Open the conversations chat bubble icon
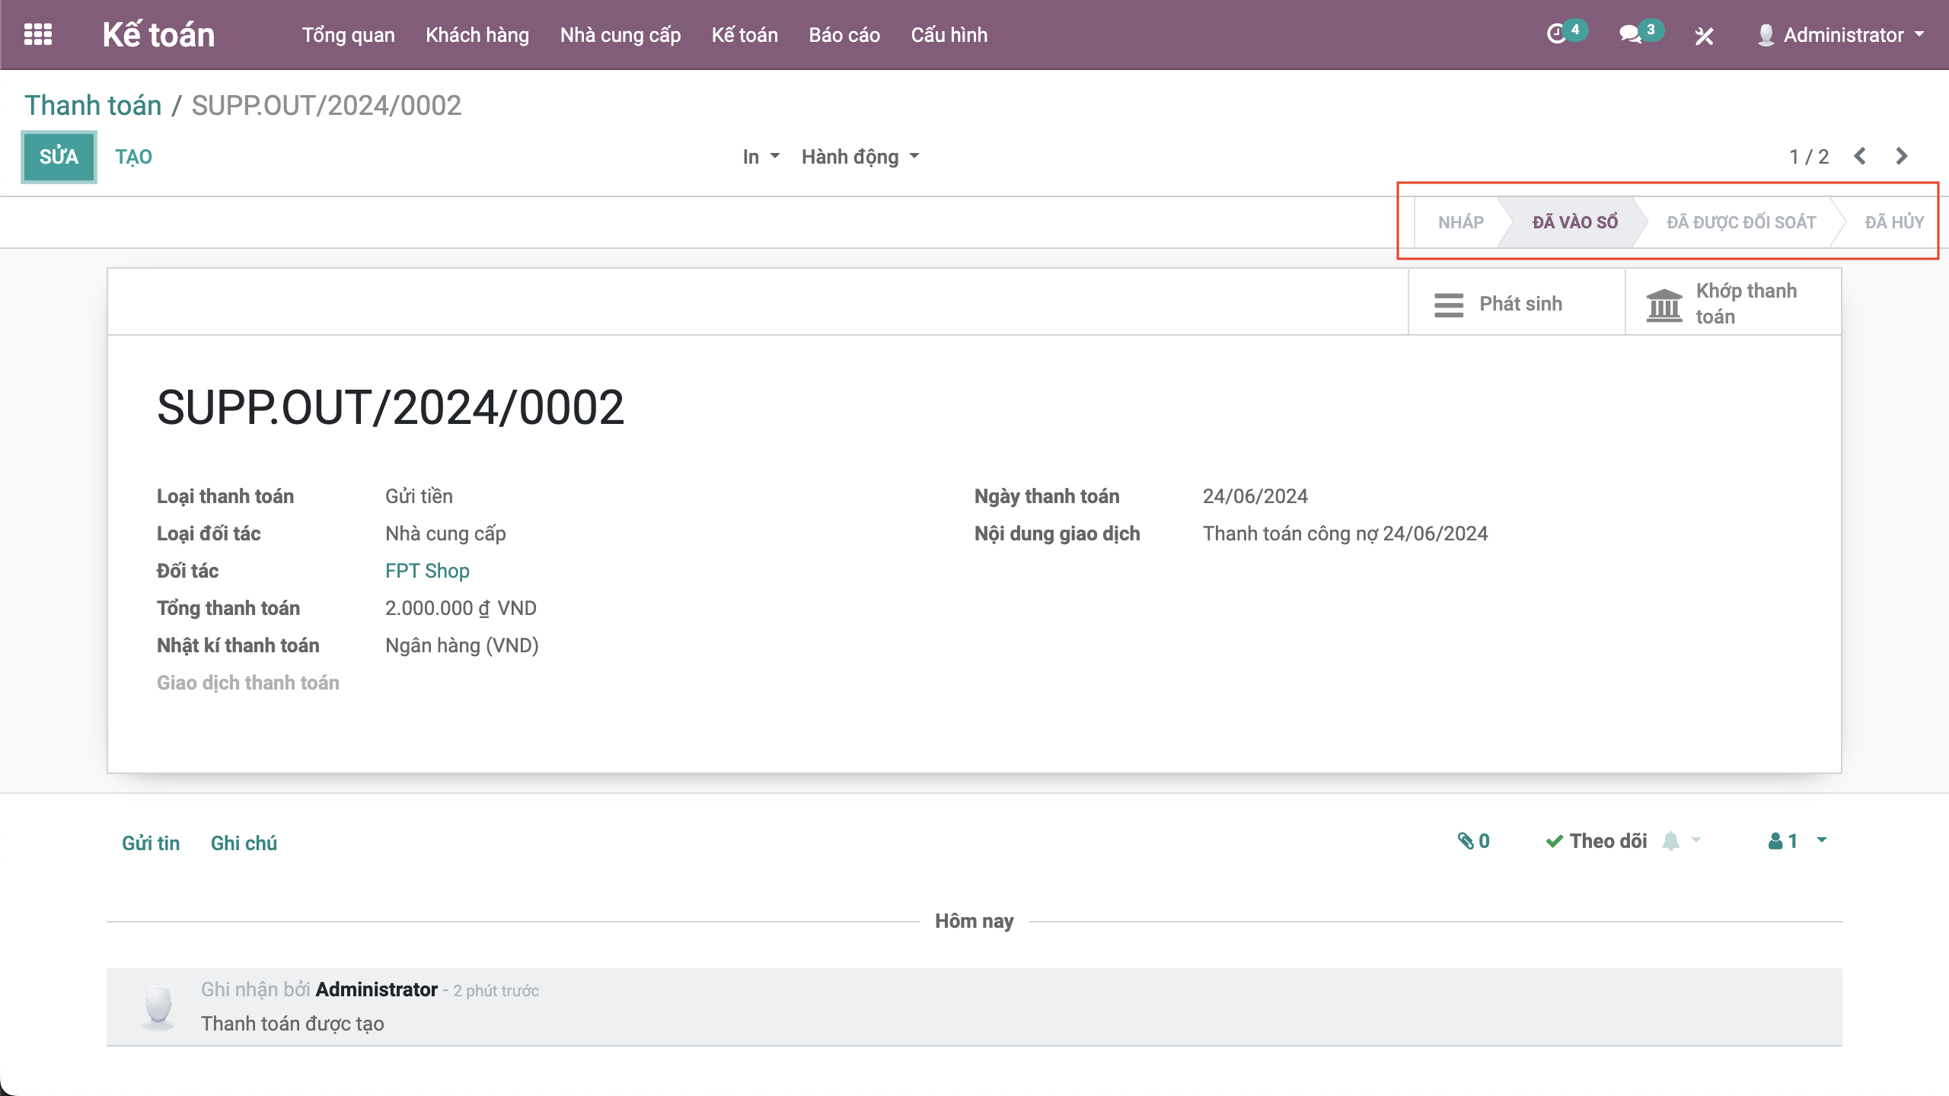 [1629, 34]
